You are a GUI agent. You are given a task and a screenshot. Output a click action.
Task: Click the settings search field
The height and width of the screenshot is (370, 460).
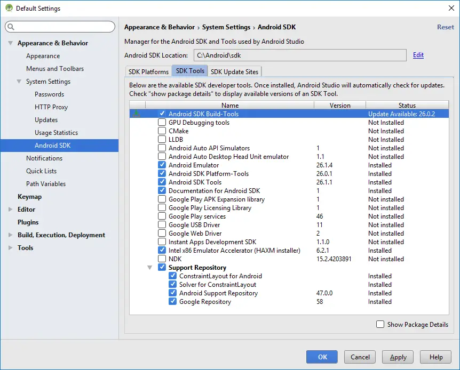(60, 27)
